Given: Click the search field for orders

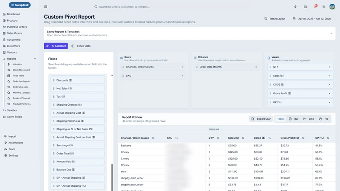Looking at the screenshot, I should pos(124,7).
